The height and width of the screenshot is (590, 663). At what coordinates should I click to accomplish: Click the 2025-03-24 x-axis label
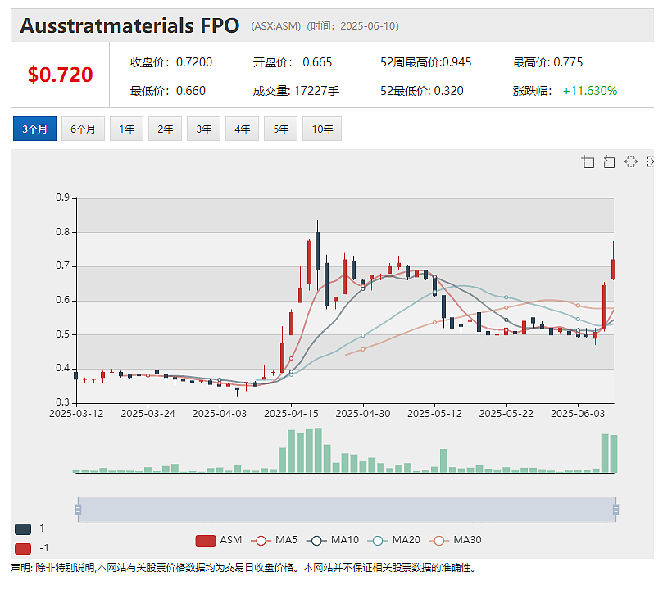click(148, 413)
